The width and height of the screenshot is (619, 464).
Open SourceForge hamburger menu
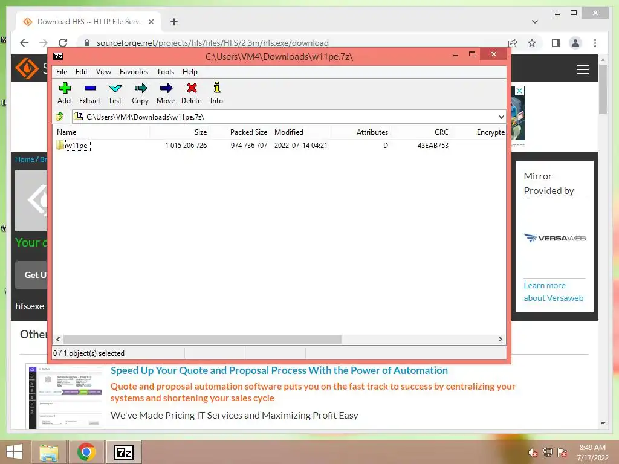coord(582,69)
